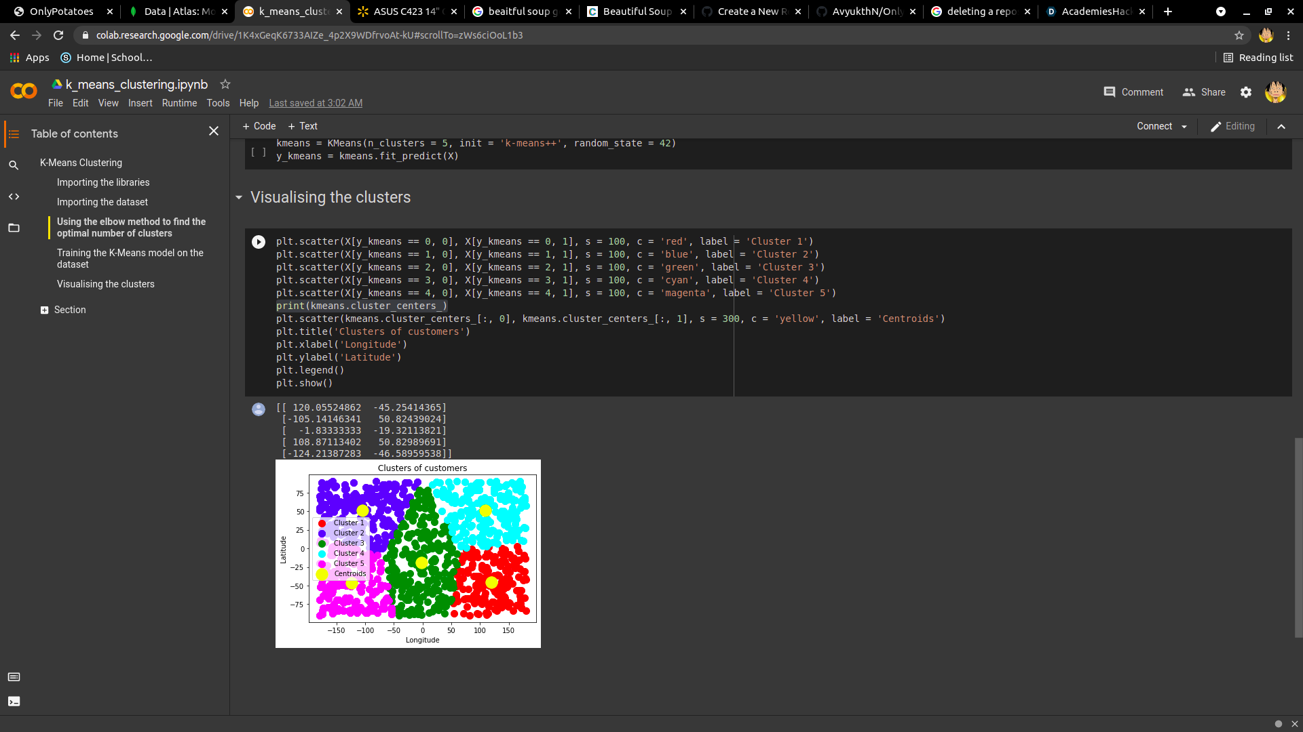Open the Connect options dropdown arrow
The image size is (1303, 732).
(x=1184, y=127)
